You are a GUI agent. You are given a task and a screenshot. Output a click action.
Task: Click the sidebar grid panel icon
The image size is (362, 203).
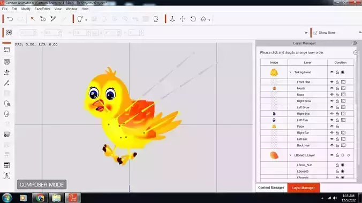(x=7, y=135)
